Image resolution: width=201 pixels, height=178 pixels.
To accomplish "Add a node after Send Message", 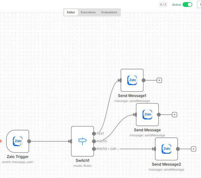I will click(174, 115).
